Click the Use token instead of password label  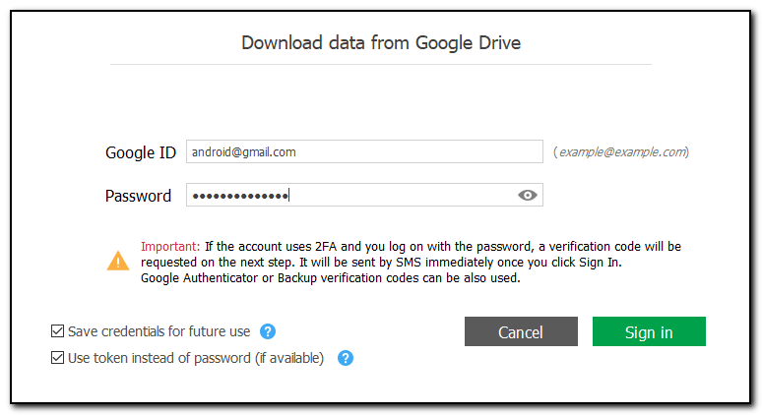pos(195,358)
